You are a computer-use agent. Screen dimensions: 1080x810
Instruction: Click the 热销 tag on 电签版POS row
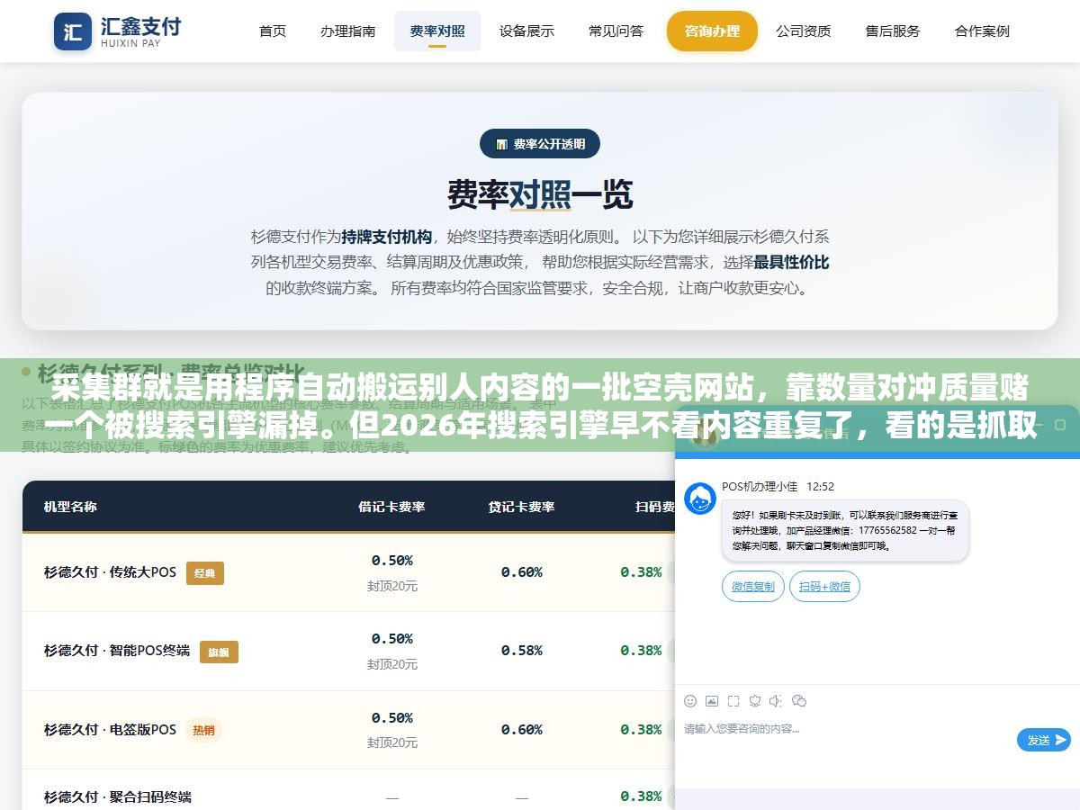tap(204, 730)
